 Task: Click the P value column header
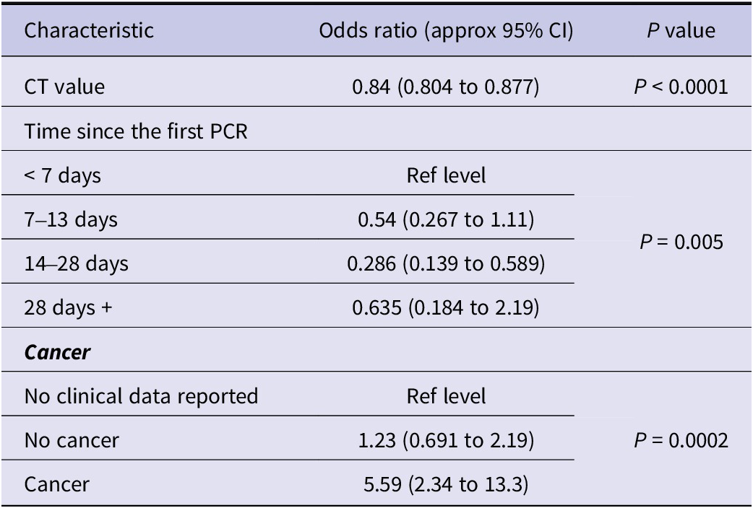tap(681, 31)
